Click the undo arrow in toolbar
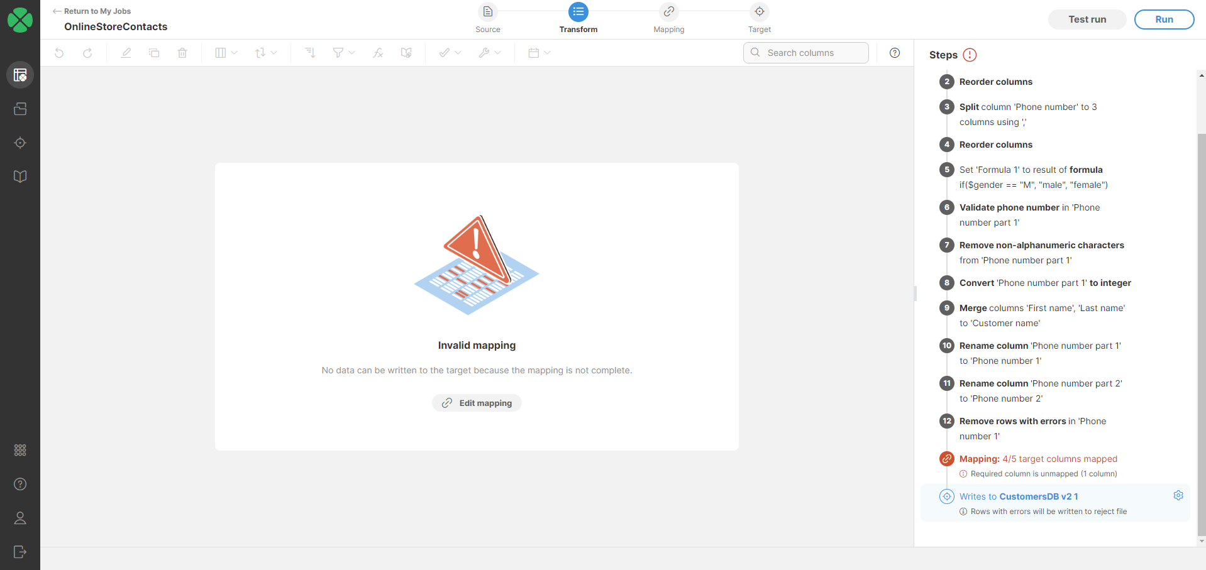 59,53
